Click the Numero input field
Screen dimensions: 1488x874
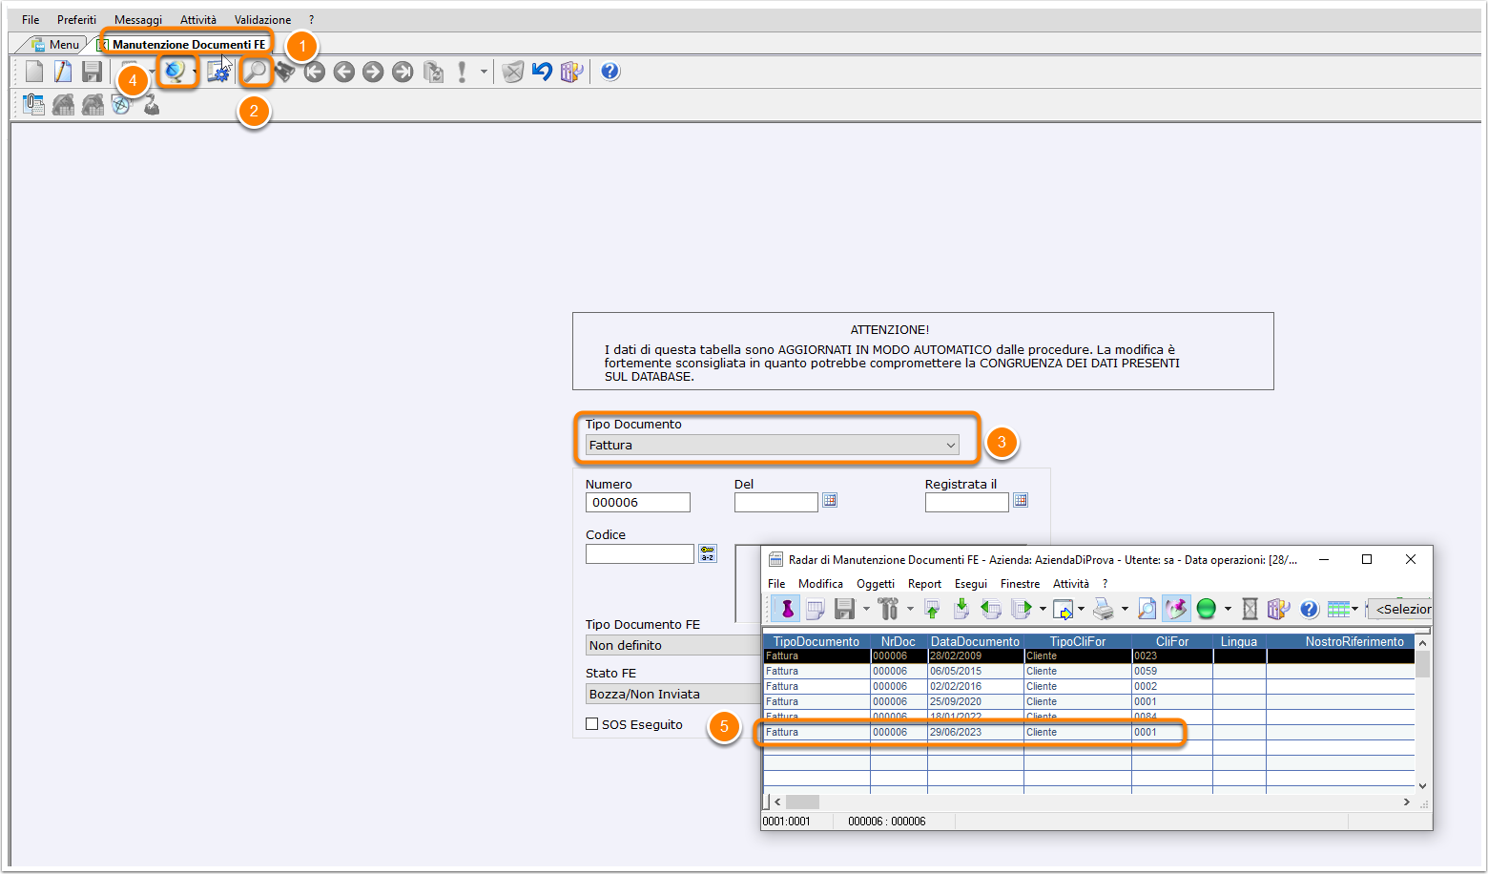click(637, 503)
